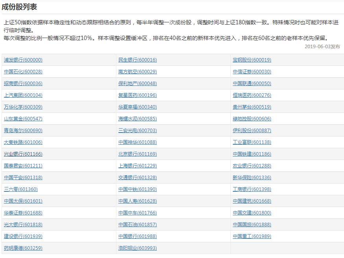
Task: Open 交通银行(601328) stock page
Action: pos(138,178)
